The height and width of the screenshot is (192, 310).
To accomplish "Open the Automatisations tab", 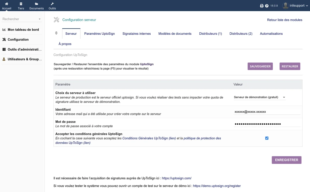I will [x=271, y=34].
